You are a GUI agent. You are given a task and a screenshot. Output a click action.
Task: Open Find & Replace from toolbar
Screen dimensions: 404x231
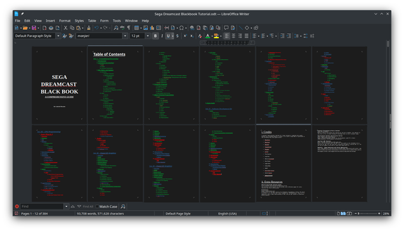(x=116, y=28)
